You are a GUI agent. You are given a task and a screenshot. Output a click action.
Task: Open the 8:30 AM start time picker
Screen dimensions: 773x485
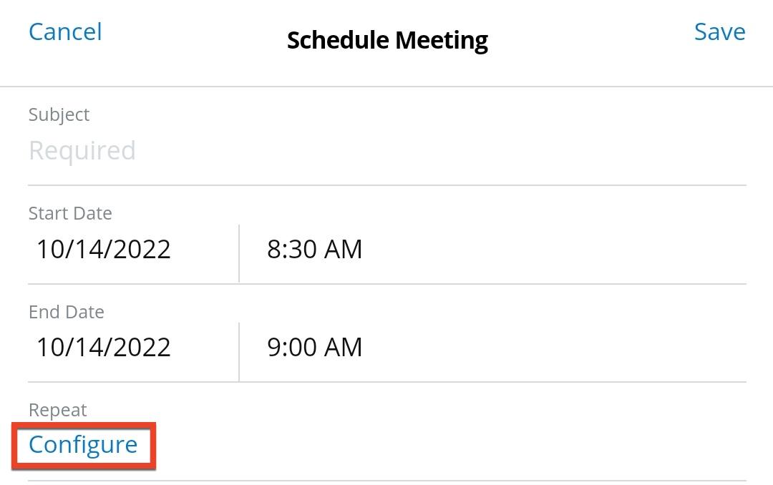pos(314,249)
